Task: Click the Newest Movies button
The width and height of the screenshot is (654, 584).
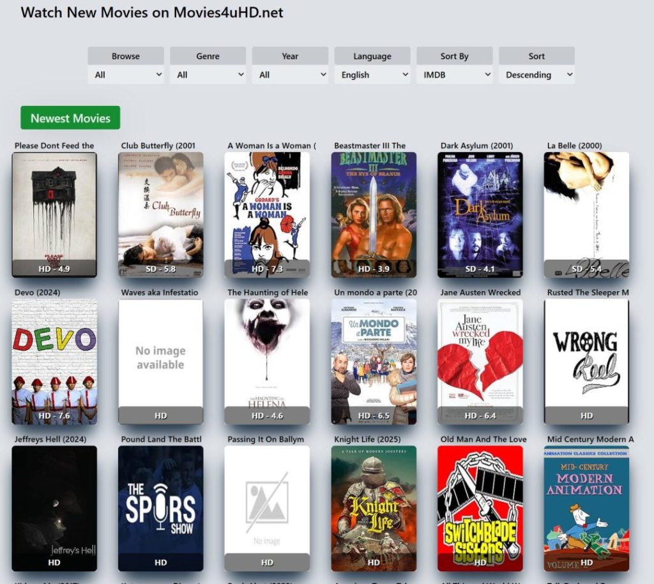Action: pyautogui.click(x=70, y=118)
